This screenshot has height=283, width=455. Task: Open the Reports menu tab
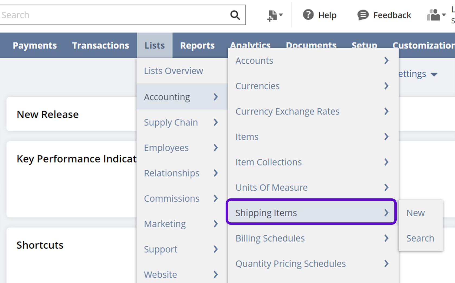click(x=197, y=45)
